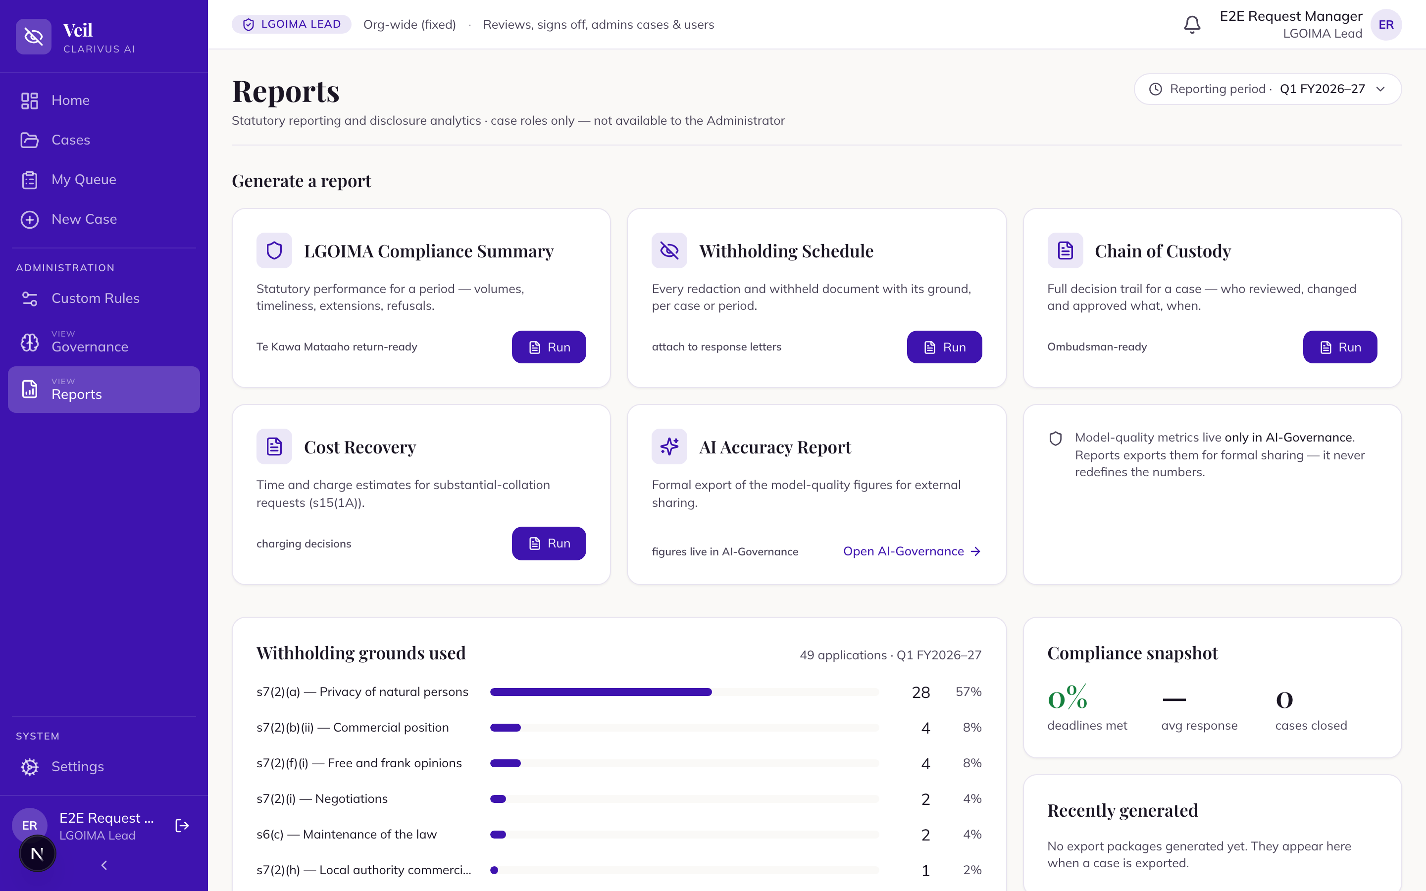Run the Cost Recovery report

coord(549,544)
